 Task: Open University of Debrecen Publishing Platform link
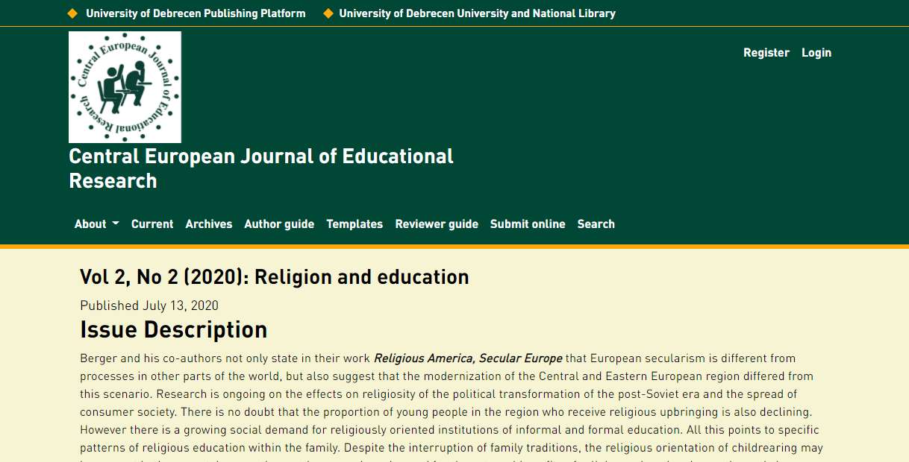click(196, 13)
